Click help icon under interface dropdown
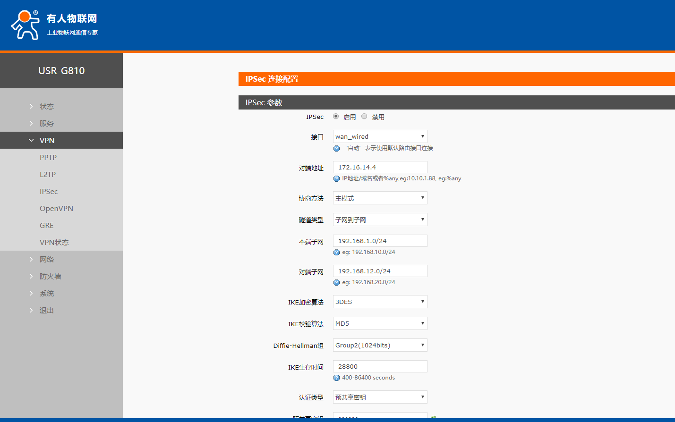Image resolution: width=675 pixels, height=422 pixels. pos(336,148)
